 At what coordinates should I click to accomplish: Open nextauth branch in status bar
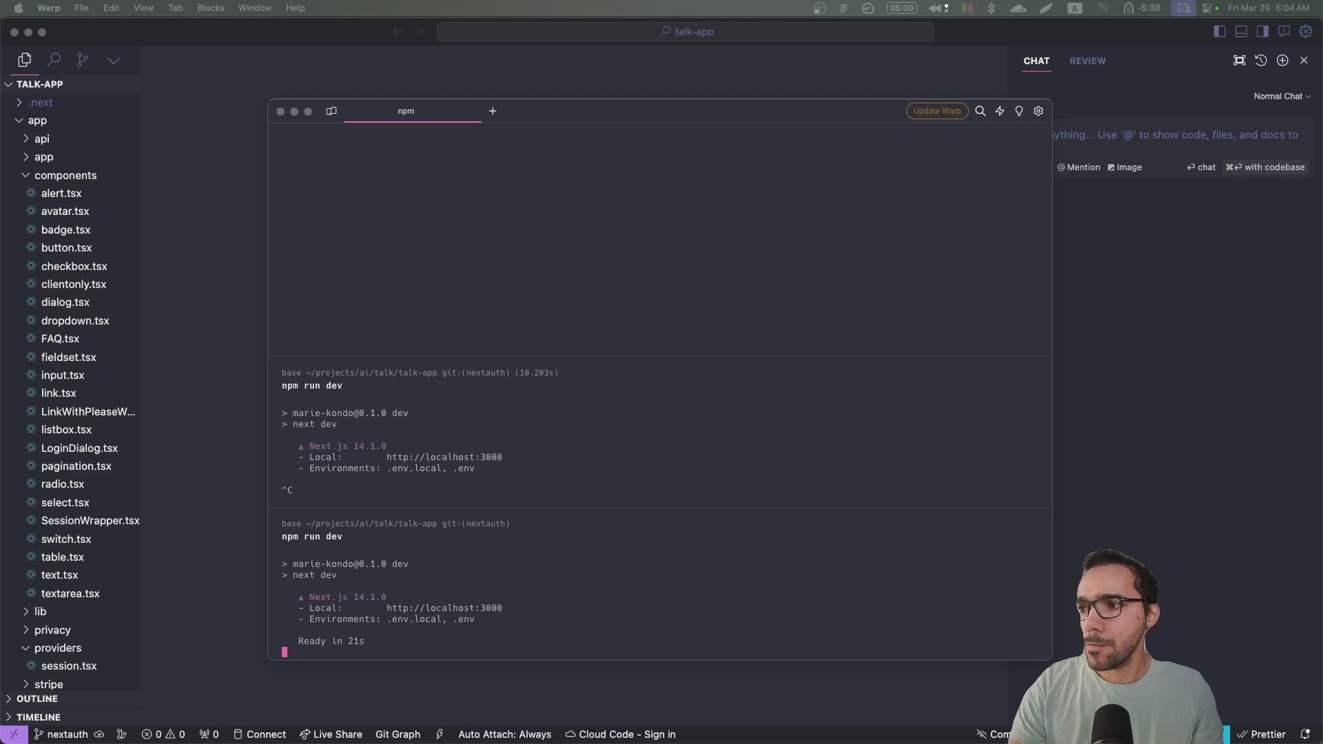point(61,734)
